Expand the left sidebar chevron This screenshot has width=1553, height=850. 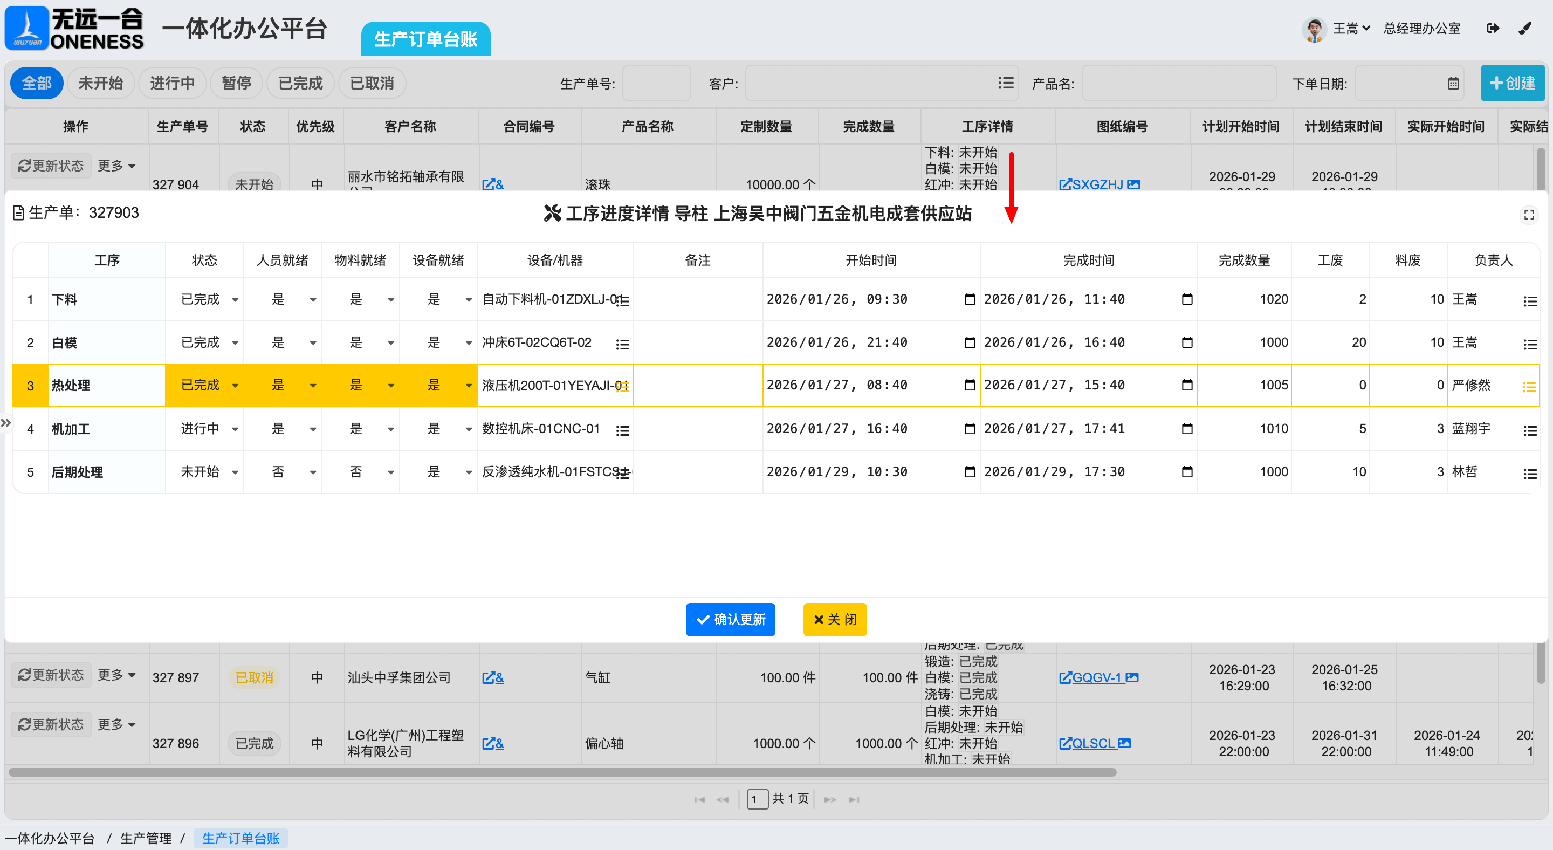point(6,423)
